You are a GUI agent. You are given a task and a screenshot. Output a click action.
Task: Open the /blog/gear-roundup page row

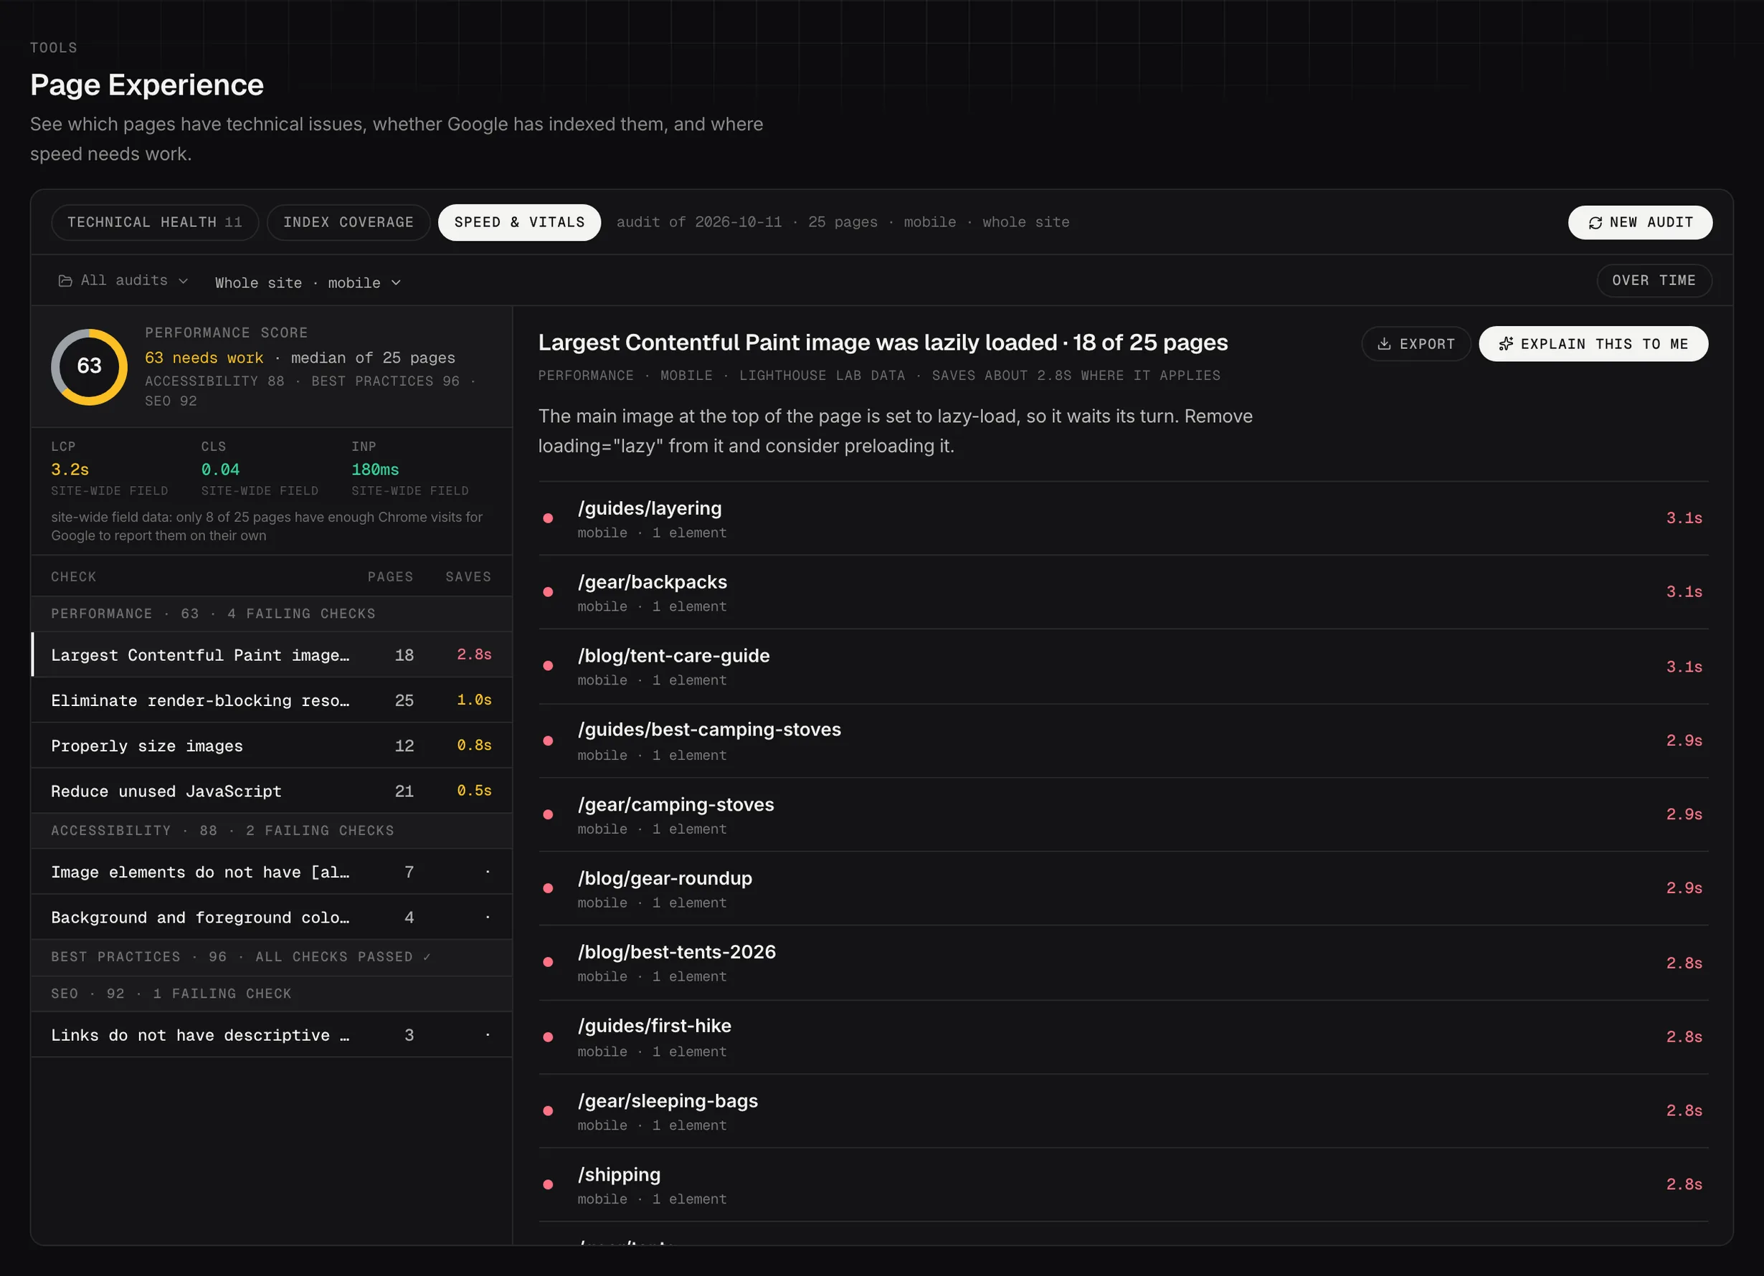1123,889
